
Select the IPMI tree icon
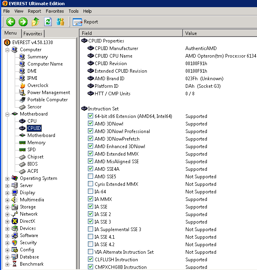[x=22, y=78]
